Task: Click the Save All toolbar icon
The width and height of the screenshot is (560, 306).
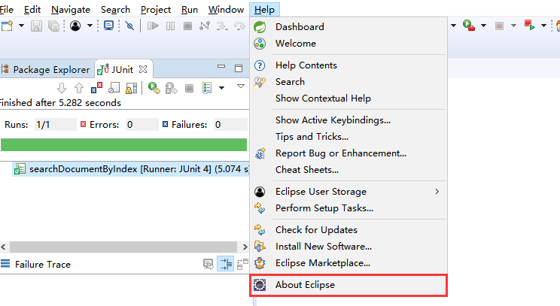Action: (x=53, y=26)
